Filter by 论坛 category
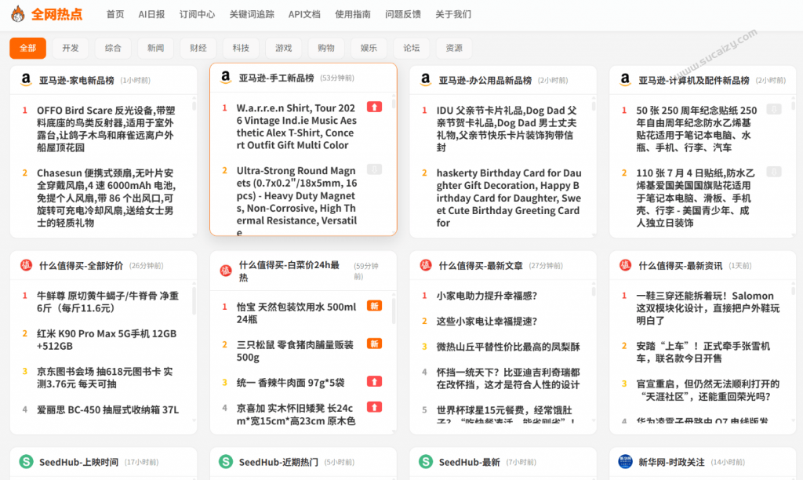 pos(411,48)
